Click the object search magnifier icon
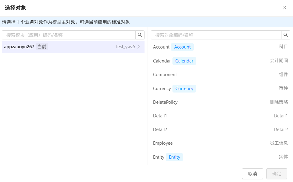Image resolution: width=293 pixels, height=182 pixels. 286,35
